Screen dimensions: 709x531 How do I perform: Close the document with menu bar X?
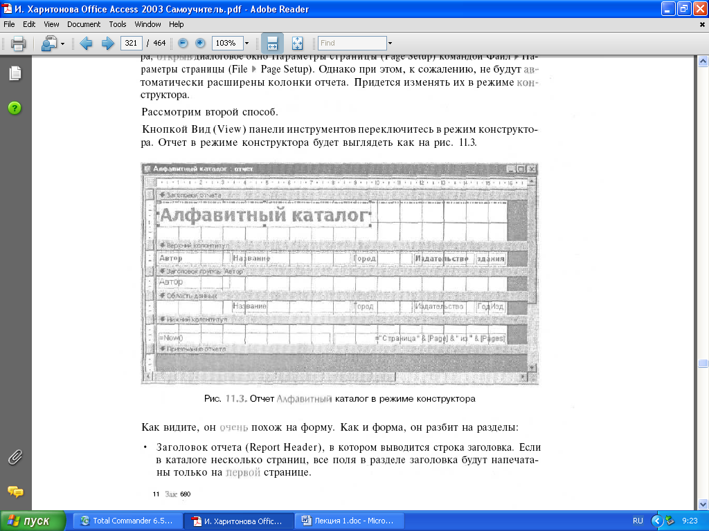point(702,25)
